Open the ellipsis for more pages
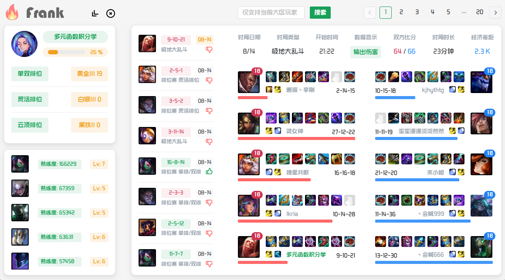 click(464, 12)
